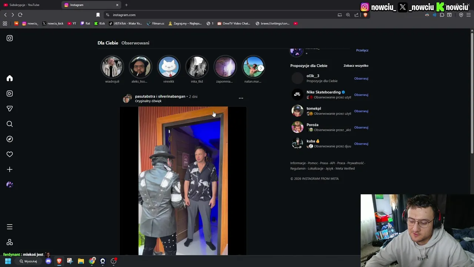Open wiadrojuli story

point(112,67)
